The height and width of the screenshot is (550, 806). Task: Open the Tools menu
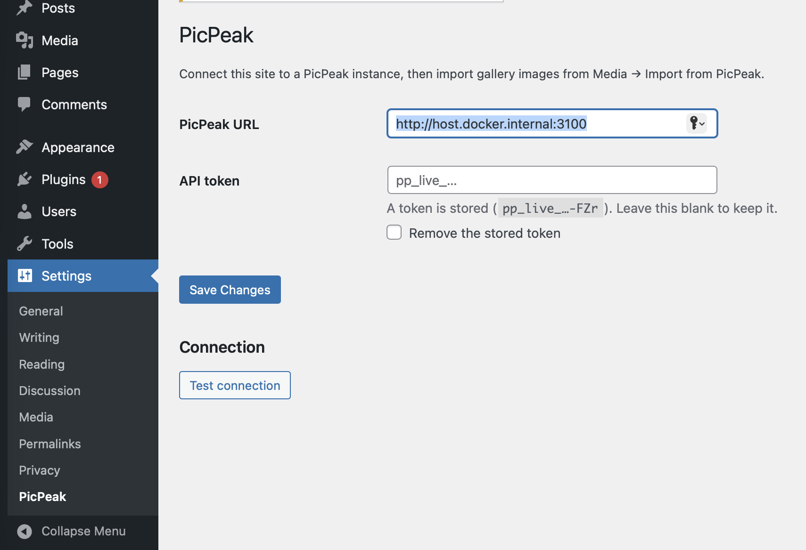(83, 244)
